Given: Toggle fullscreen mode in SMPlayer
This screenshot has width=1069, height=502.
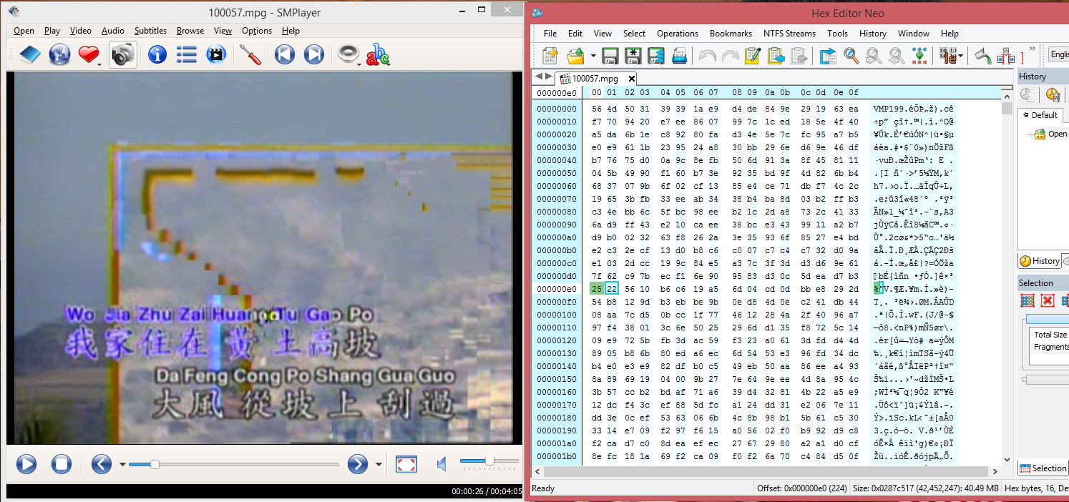Looking at the screenshot, I should tap(406, 464).
